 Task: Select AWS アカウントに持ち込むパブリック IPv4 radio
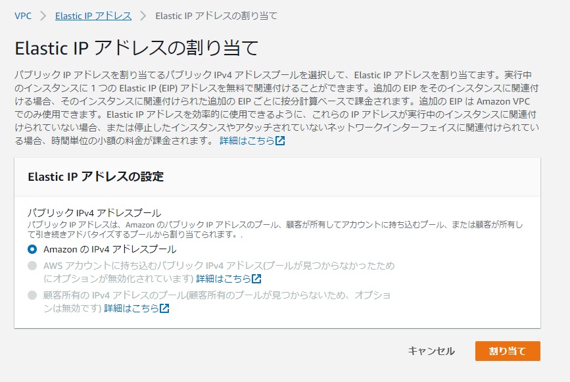click(x=32, y=266)
